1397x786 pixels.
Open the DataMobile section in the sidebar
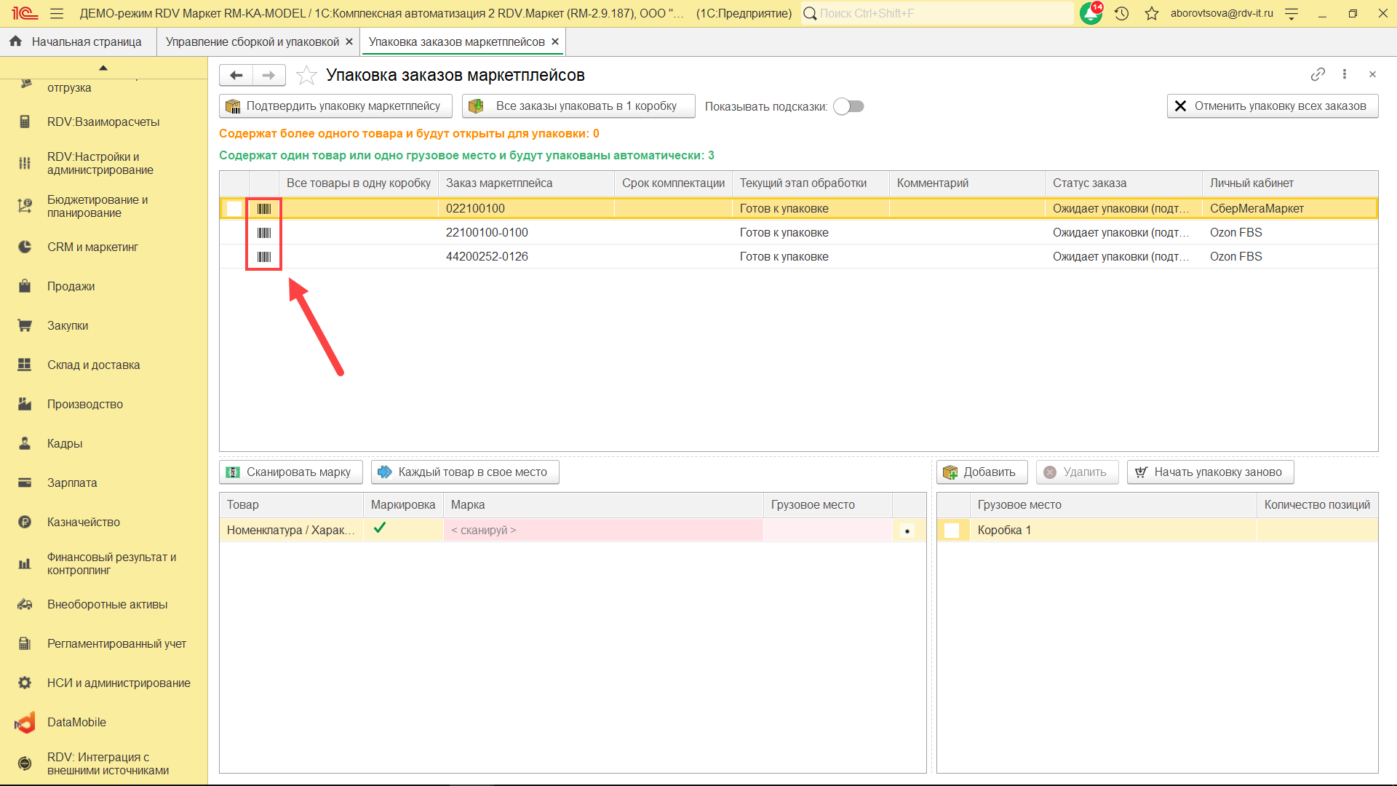click(x=76, y=722)
